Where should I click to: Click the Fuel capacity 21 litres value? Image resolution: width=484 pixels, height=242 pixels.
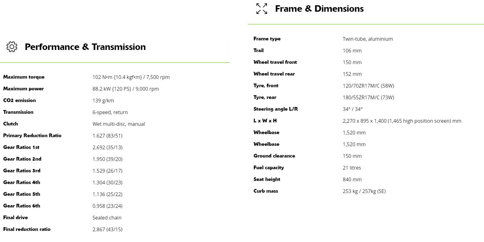click(x=352, y=168)
